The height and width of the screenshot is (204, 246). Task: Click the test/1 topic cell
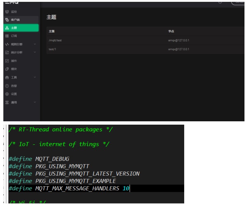(52, 49)
